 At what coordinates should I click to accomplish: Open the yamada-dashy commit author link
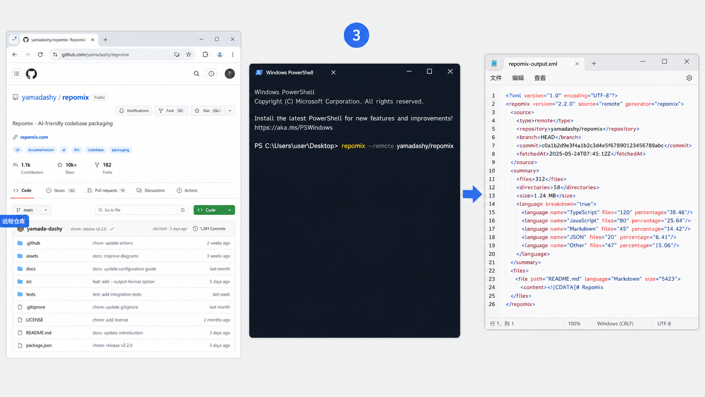pyautogui.click(x=45, y=229)
